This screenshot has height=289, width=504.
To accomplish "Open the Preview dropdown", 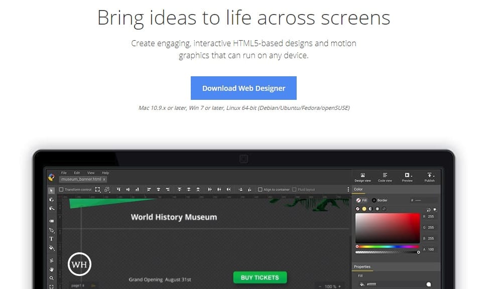I will point(407,177).
